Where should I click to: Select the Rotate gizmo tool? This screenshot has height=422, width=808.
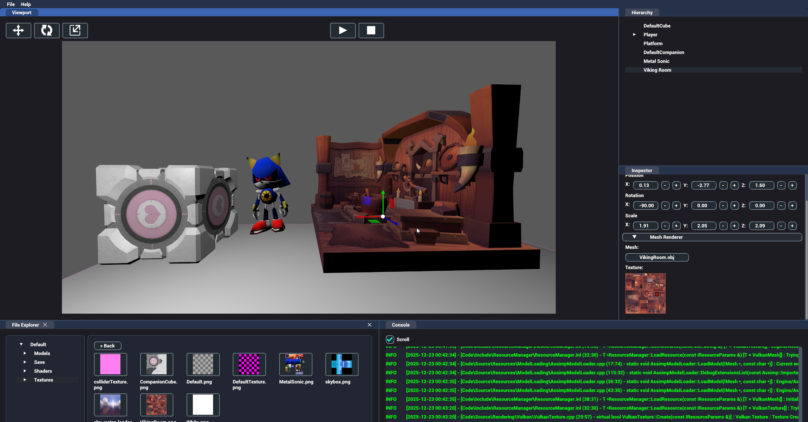point(47,30)
